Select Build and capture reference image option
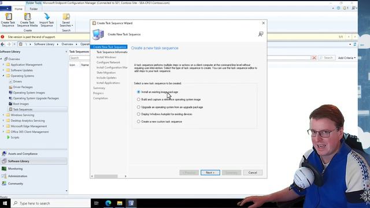Viewport: 370px width, 208px height. (x=139, y=99)
